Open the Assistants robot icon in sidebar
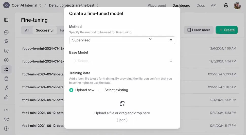Screen dimensions: 246x135 pos(6,41)
